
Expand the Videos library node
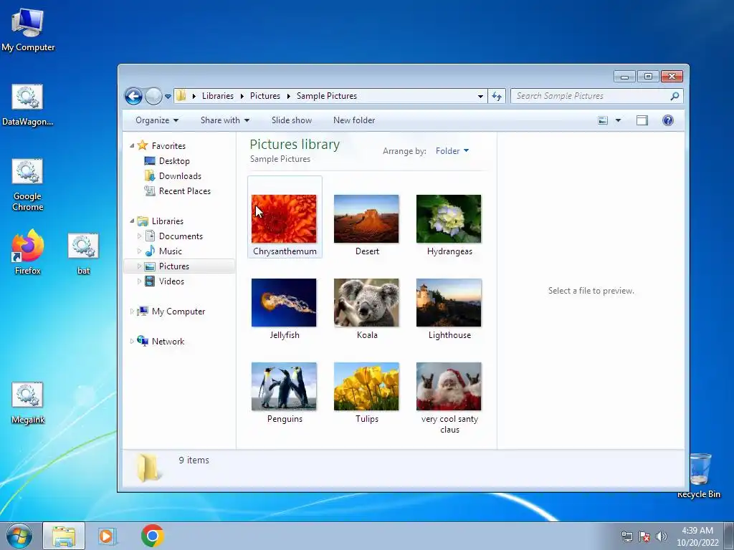tap(139, 281)
